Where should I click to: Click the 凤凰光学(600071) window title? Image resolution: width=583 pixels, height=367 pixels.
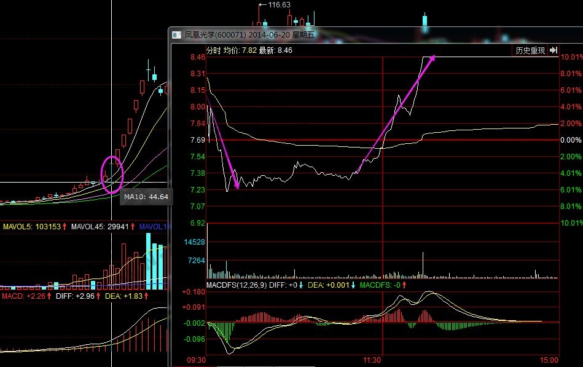215,35
